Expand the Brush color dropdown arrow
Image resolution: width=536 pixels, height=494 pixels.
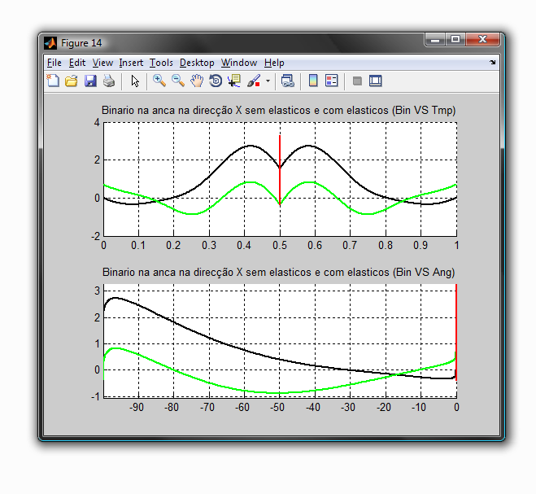point(268,81)
